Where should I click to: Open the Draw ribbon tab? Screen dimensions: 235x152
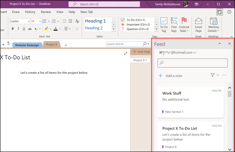(16, 12)
